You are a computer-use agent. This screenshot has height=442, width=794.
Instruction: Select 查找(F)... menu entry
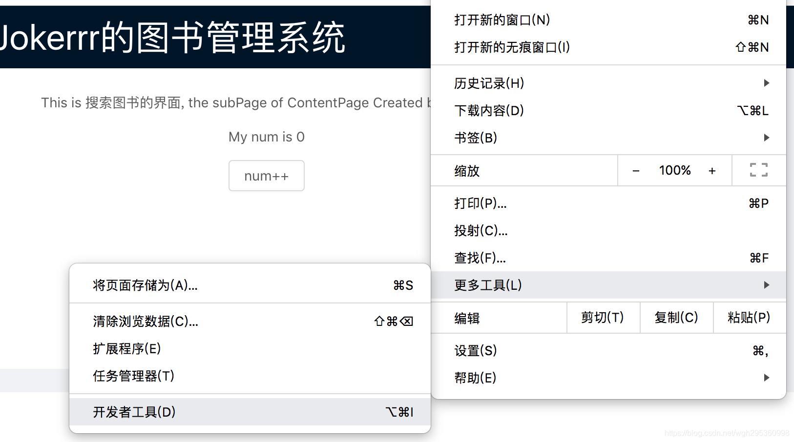[608, 258]
